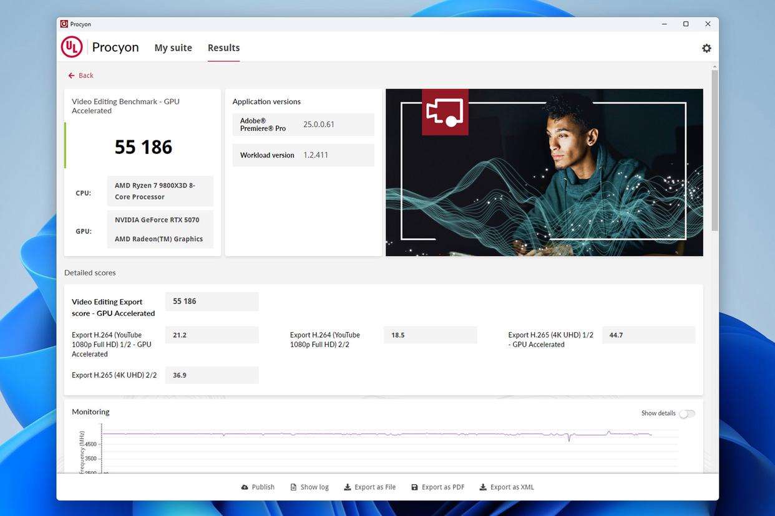
Task: Toggle the Show details switch
Action: (686, 414)
